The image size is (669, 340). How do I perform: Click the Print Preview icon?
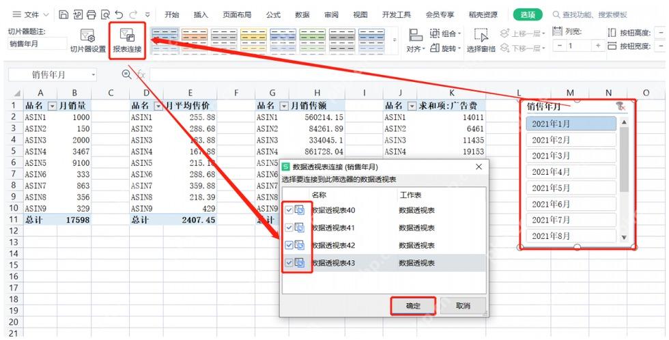click(x=105, y=14)
